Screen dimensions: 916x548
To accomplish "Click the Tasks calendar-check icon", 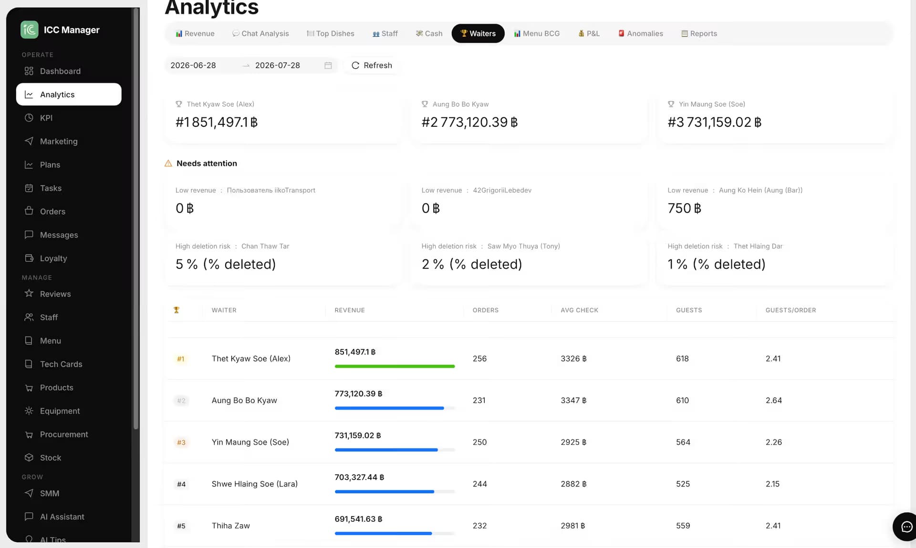I will 29,188.
